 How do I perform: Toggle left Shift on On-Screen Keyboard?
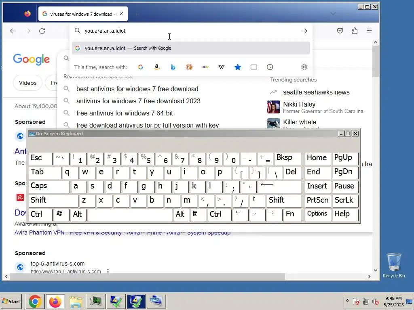point(53,201)
